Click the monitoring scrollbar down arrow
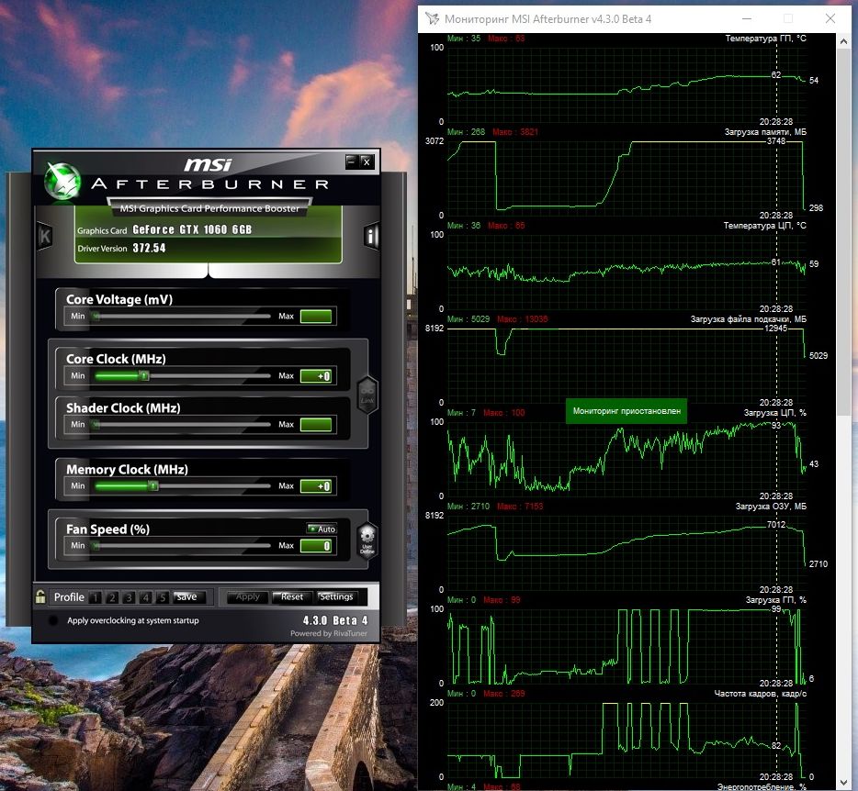Screen dimensions: 858x791 coord(843,782)
